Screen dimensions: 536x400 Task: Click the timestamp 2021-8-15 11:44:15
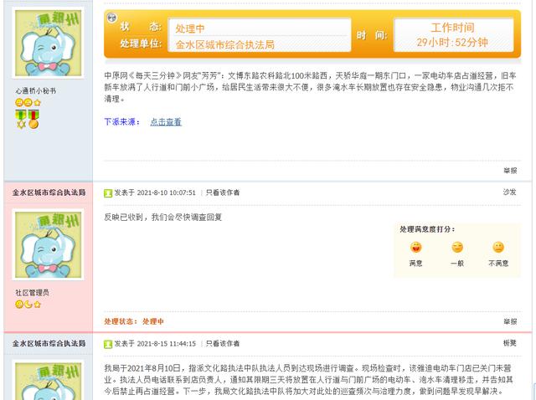pyautogui.click(x=167, y=344)
